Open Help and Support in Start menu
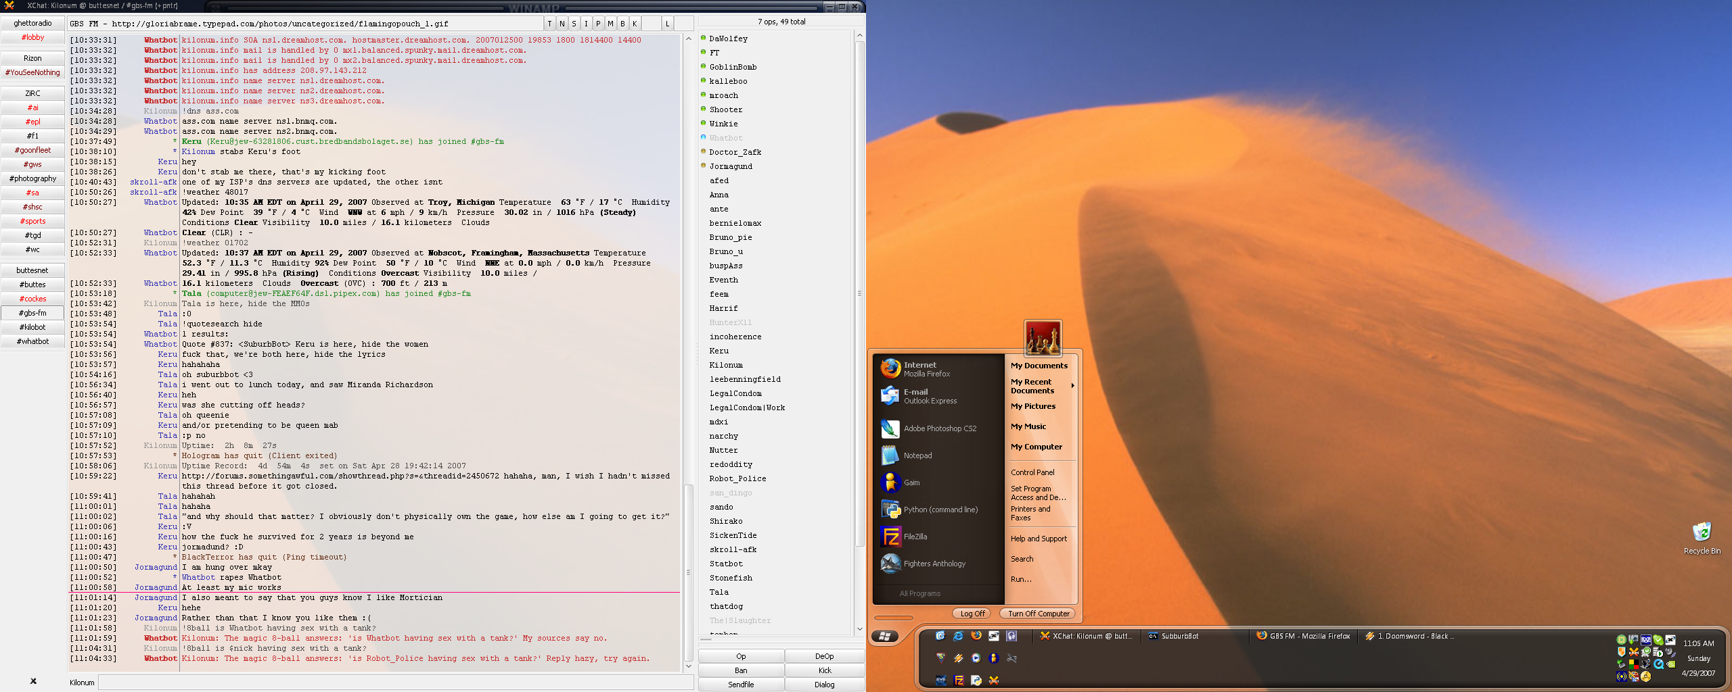1732x692 pixels. (1039, 539)
